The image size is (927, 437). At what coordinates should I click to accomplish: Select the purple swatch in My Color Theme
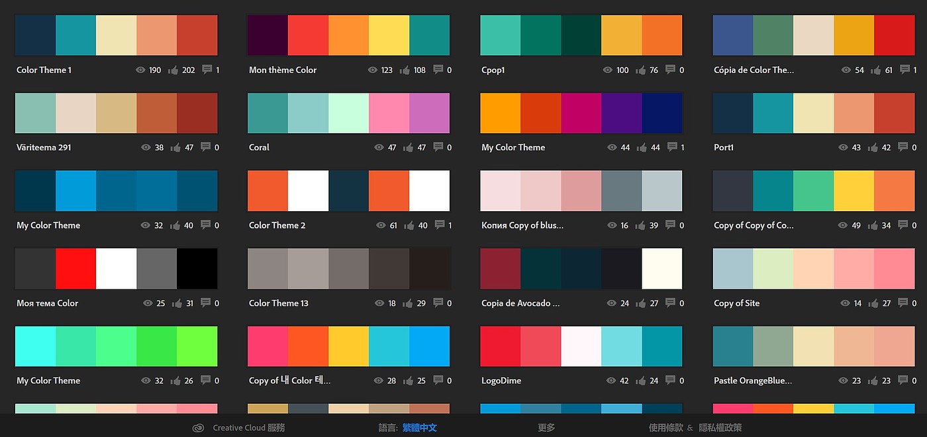621,113
